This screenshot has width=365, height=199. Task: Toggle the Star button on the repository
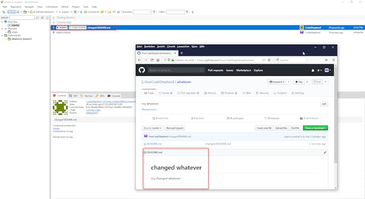point(299,82)
